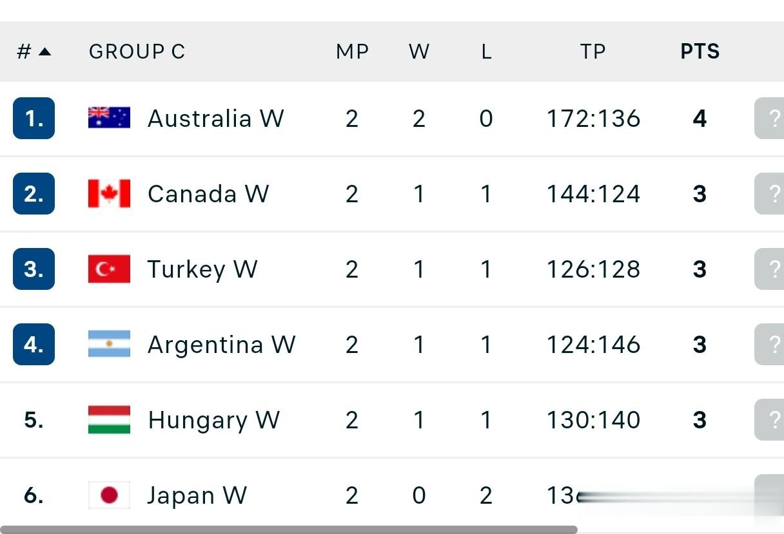Click the W wins column header
Image resolution: width=784 pixels, height=534 pixels.
click(x=419, y=52)
